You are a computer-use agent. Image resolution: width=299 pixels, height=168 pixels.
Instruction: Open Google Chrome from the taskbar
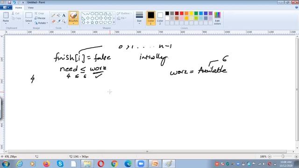(x=114, y=164)
